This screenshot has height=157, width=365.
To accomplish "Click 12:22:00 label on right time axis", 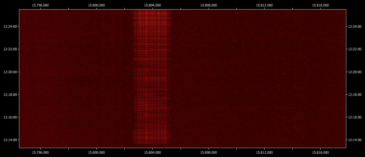I will click(355, 49).
